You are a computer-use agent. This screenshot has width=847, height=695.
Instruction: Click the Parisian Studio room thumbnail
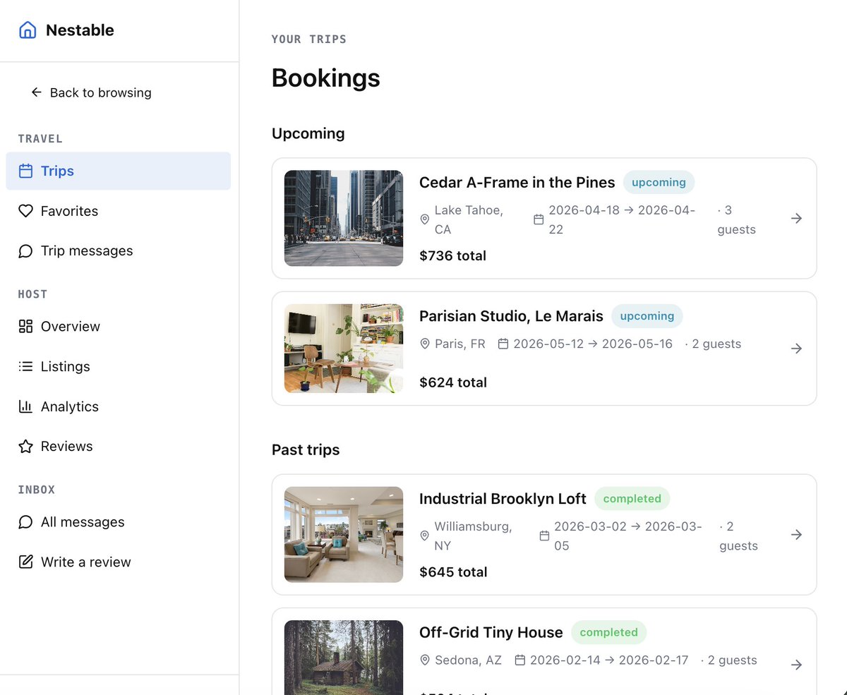point(344,349)
